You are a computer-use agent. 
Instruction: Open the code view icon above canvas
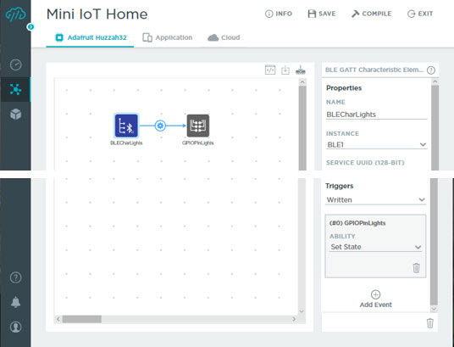tap(270, 70)
